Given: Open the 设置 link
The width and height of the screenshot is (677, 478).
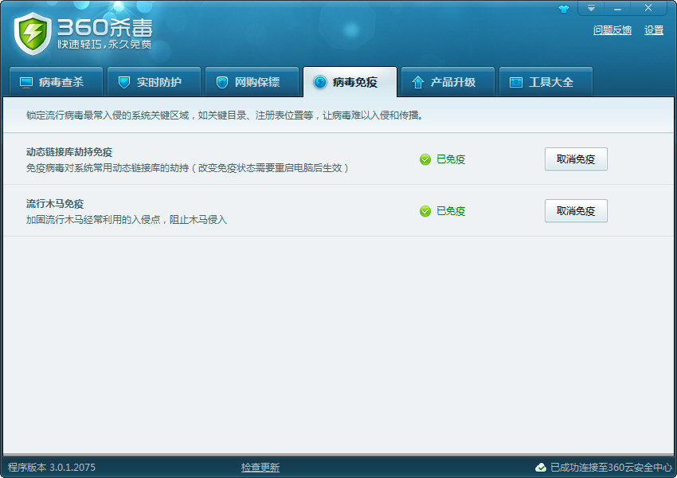Looking at the screenshot, I should [654, 30].
